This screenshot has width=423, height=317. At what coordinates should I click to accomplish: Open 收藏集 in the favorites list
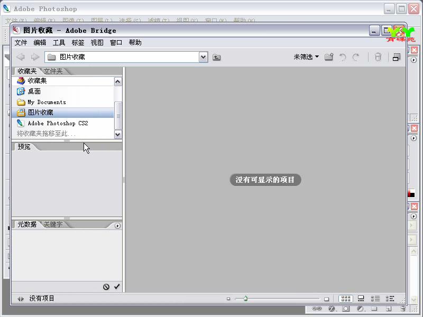coord(63,81)
